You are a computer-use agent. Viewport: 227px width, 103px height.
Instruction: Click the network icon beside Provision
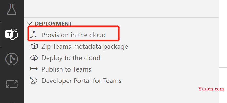coord(34,35)
